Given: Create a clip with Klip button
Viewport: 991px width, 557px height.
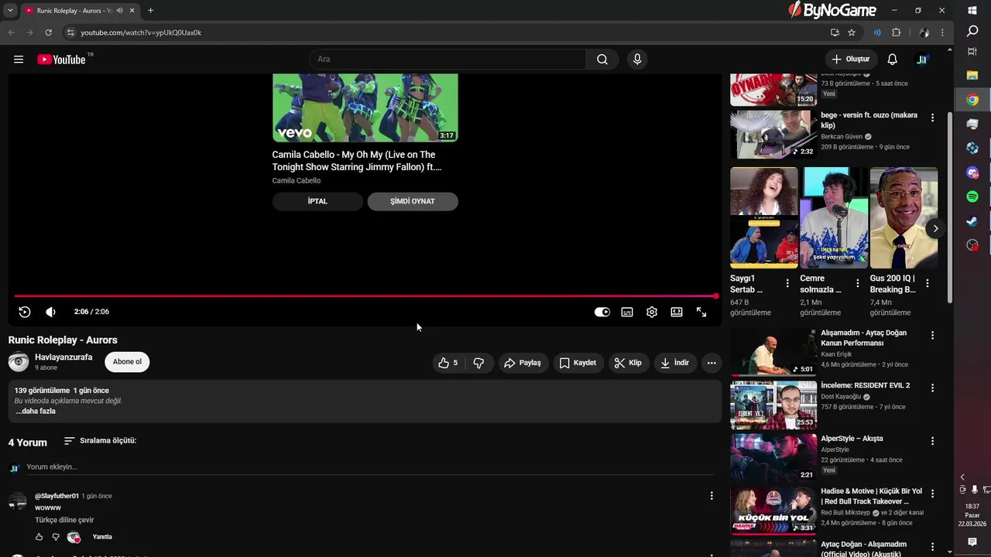Looking at the screenshot, I should [628, 363].
